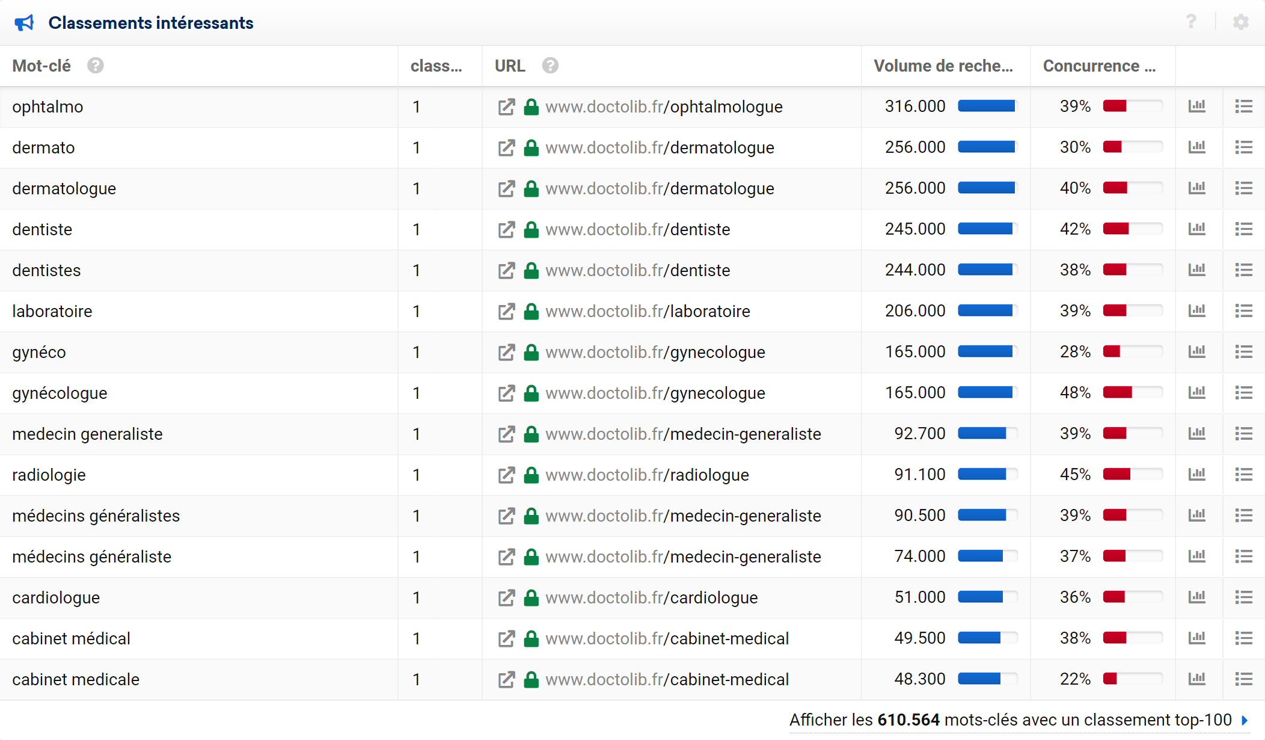Select keyword 'gynéco'

coord(39,353)
